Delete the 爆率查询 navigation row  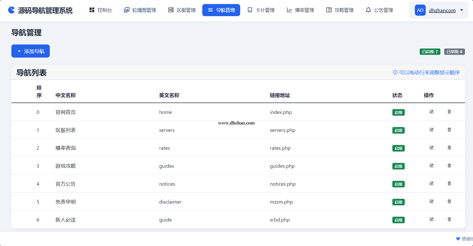click(x=449, y=147)
